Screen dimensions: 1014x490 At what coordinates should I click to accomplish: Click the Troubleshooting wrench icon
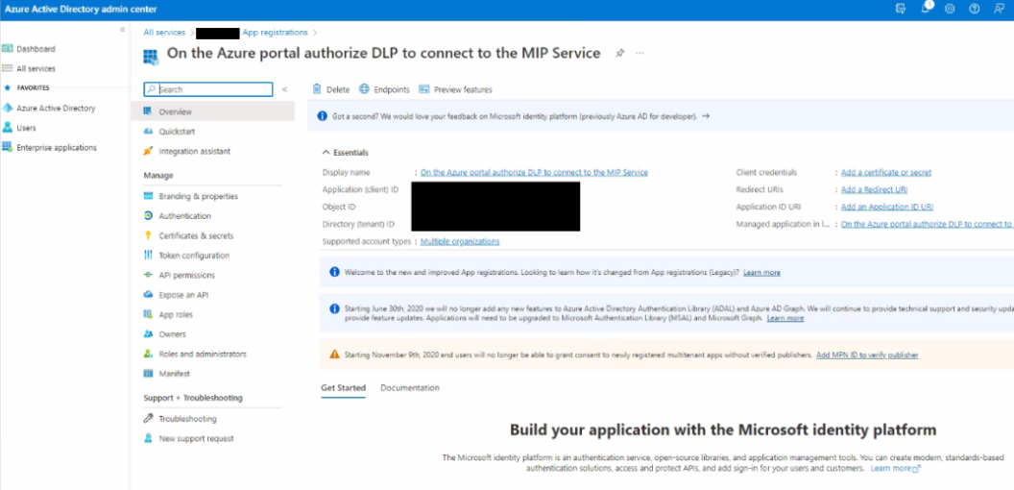(x=148, y=419)
